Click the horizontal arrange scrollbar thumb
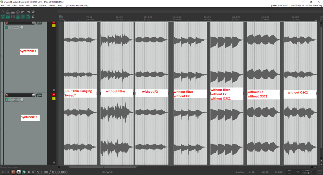Viewport: 323px width, 175px height. coord(103,167)
